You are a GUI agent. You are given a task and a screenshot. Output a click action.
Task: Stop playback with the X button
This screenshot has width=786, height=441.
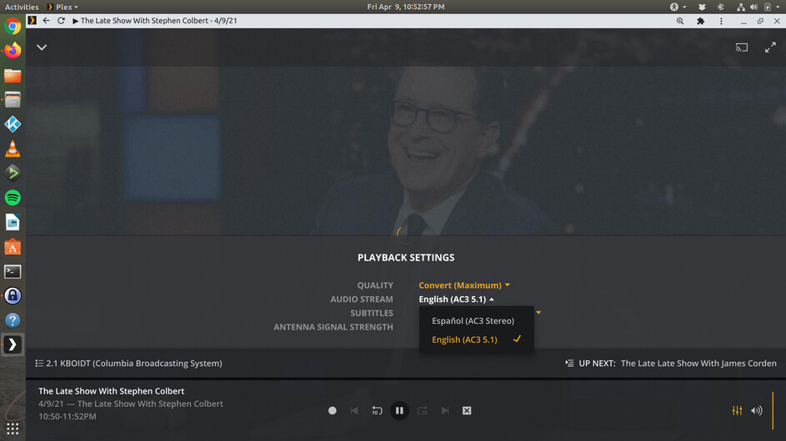point(467,410)
